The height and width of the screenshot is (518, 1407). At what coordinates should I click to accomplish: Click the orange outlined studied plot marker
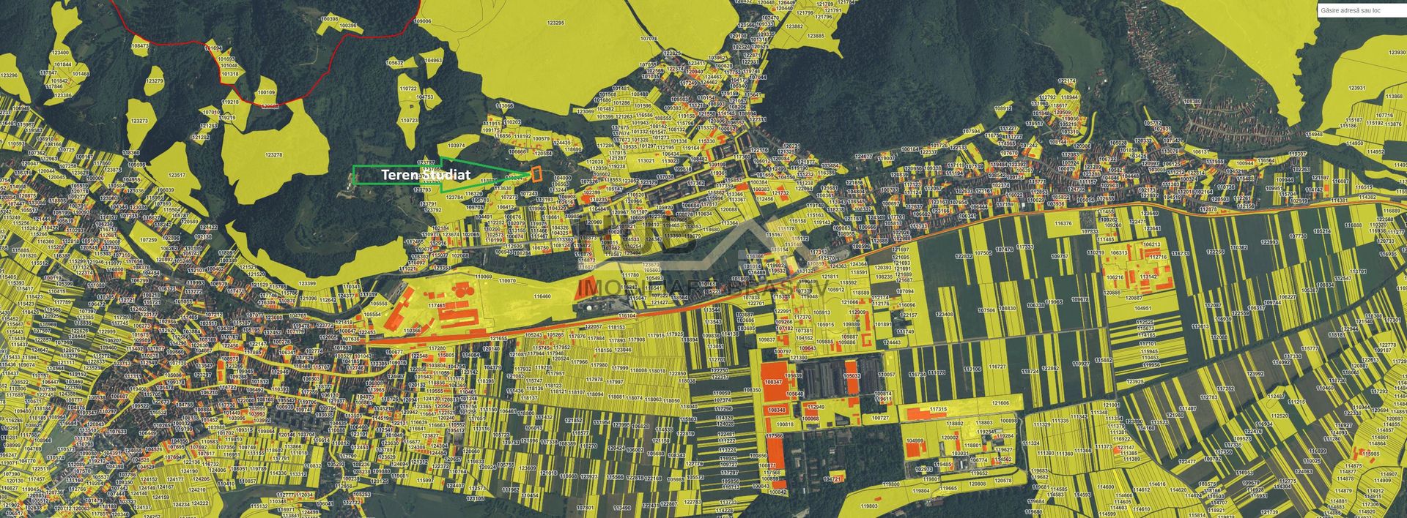point(536,174)
